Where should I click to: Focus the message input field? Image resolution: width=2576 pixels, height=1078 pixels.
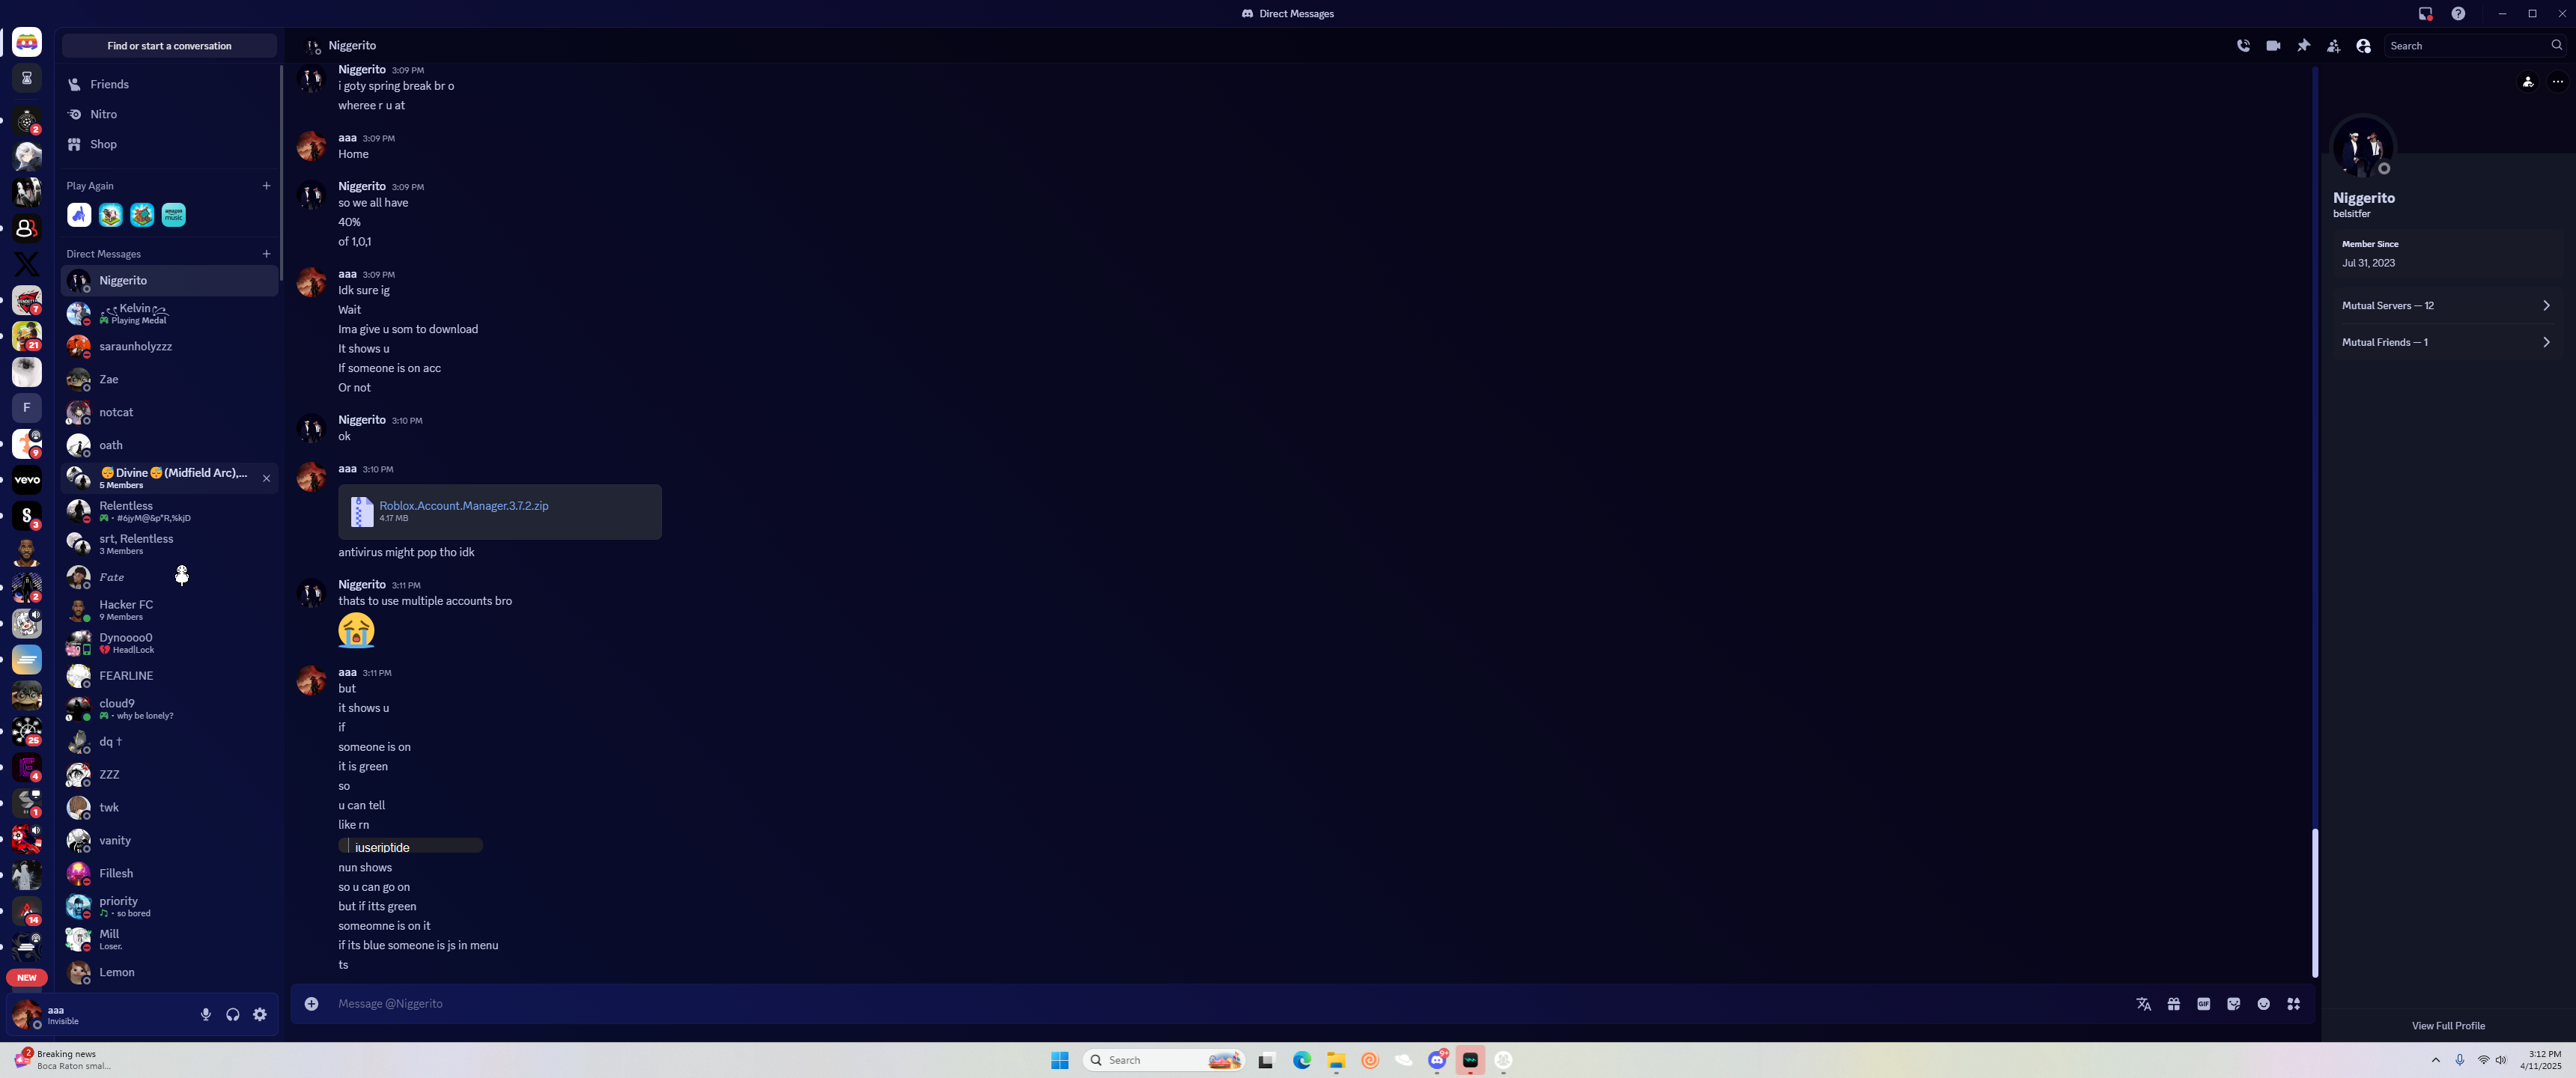[x=1230, y=1004]
